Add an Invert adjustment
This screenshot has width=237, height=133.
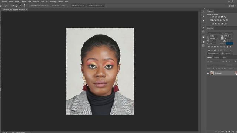click(213, 24)
